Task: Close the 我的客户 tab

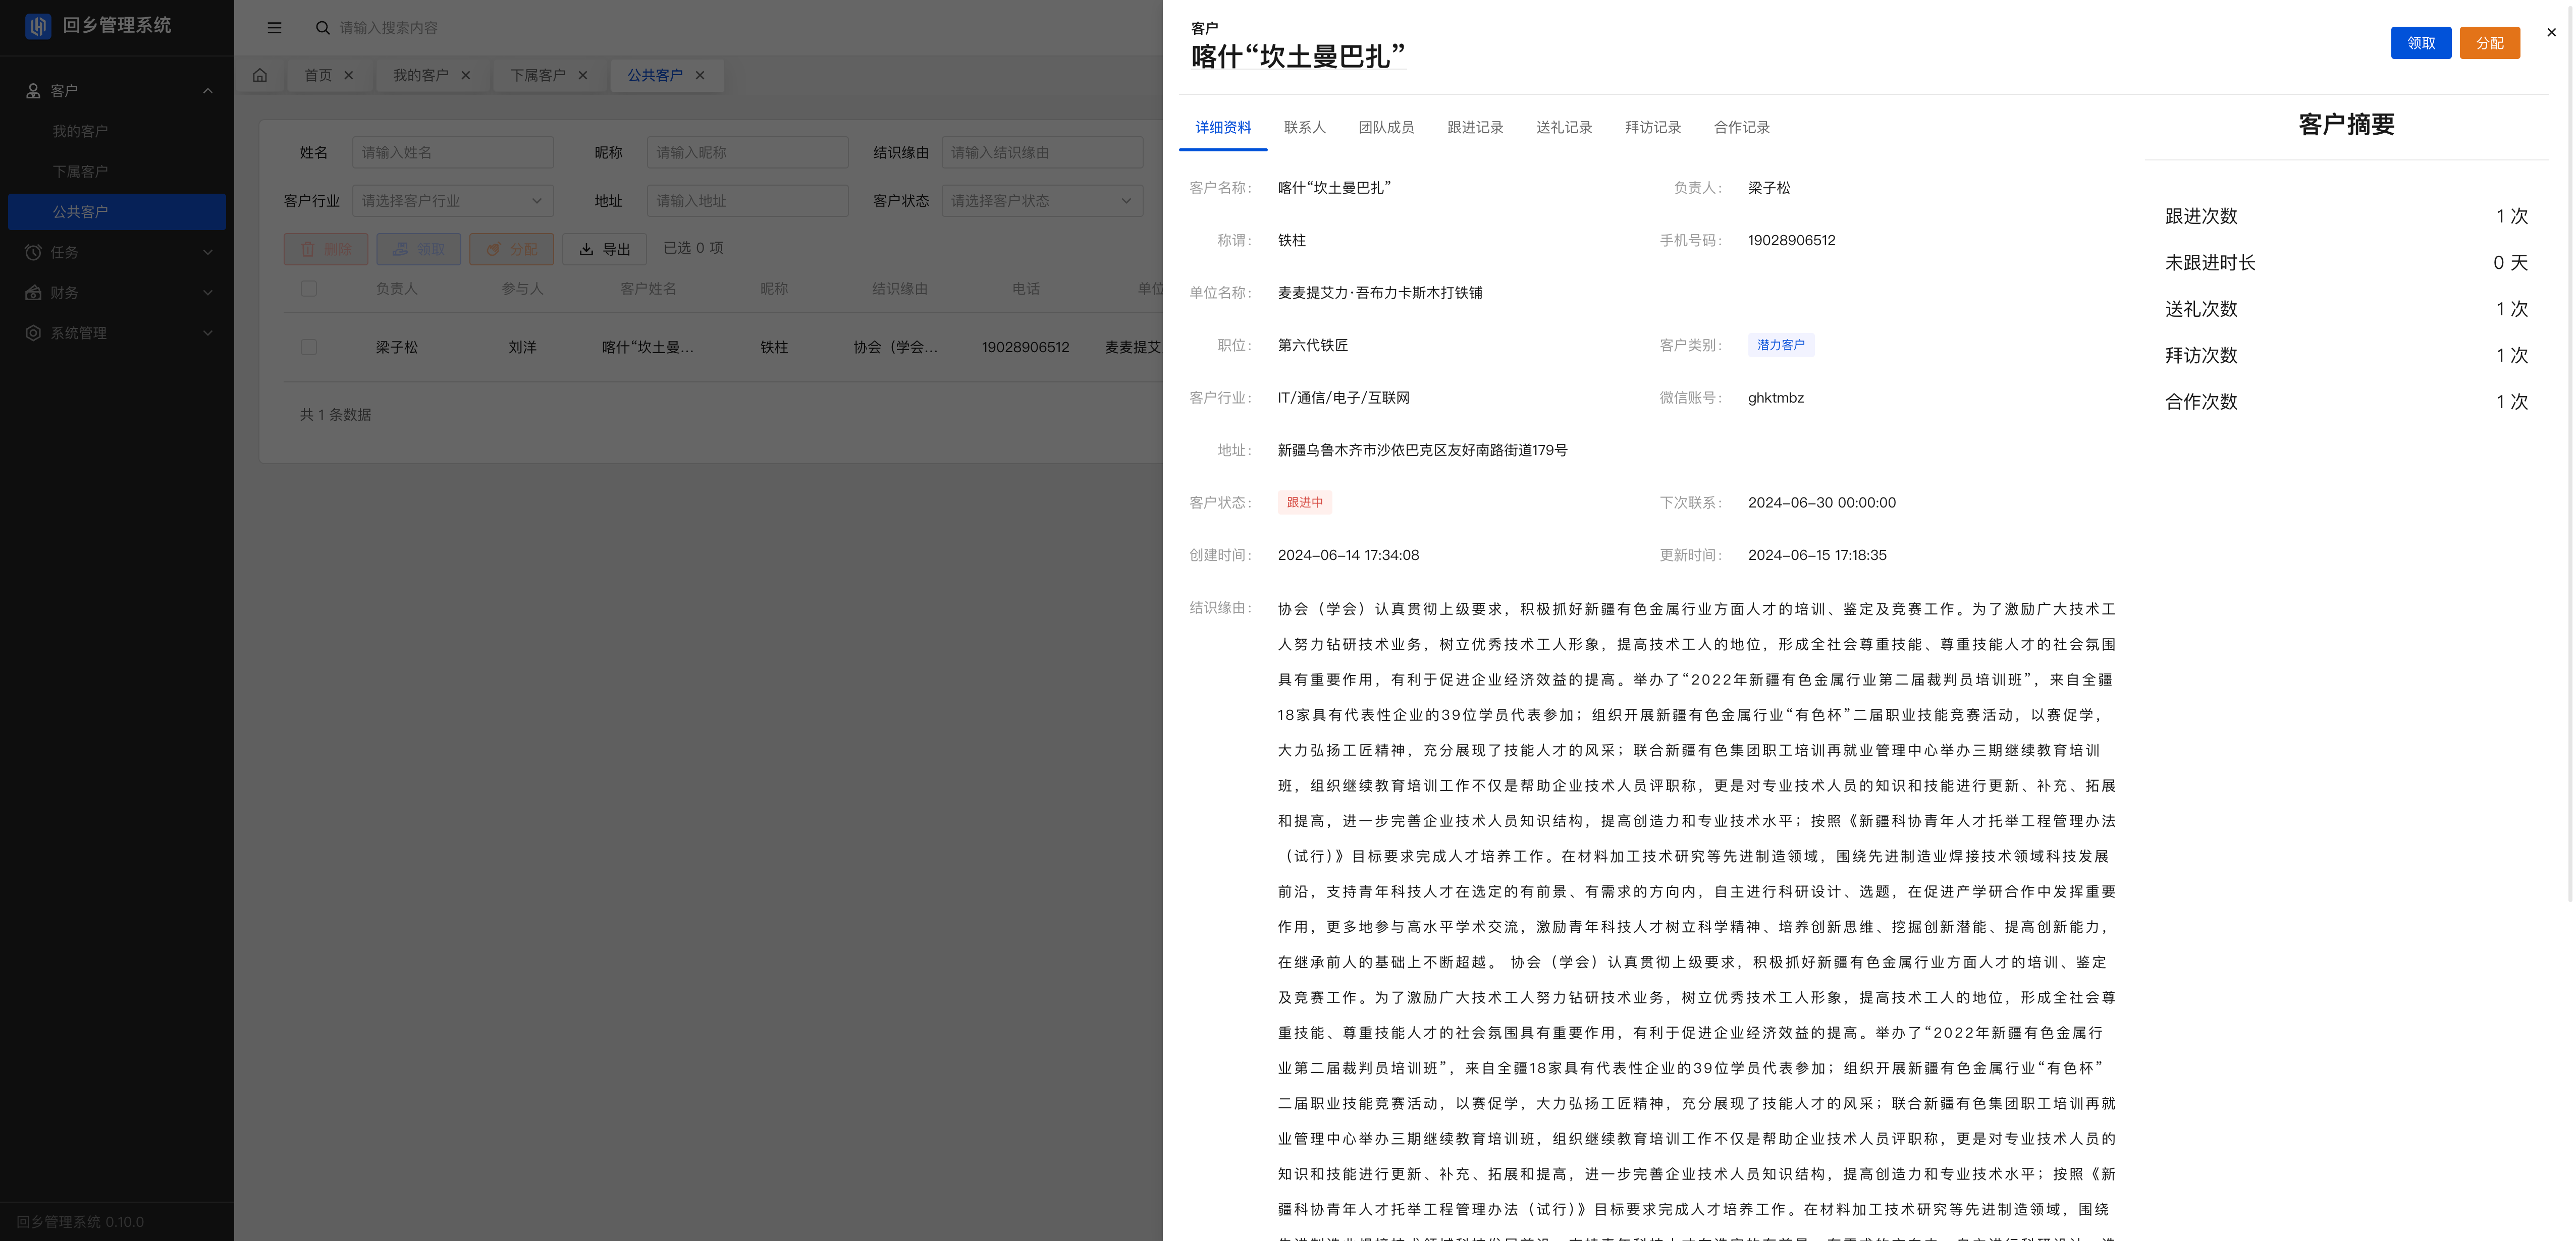Action: 466,75
